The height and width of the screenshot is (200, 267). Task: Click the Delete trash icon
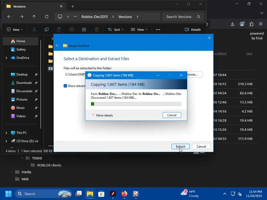click(97, 30)
